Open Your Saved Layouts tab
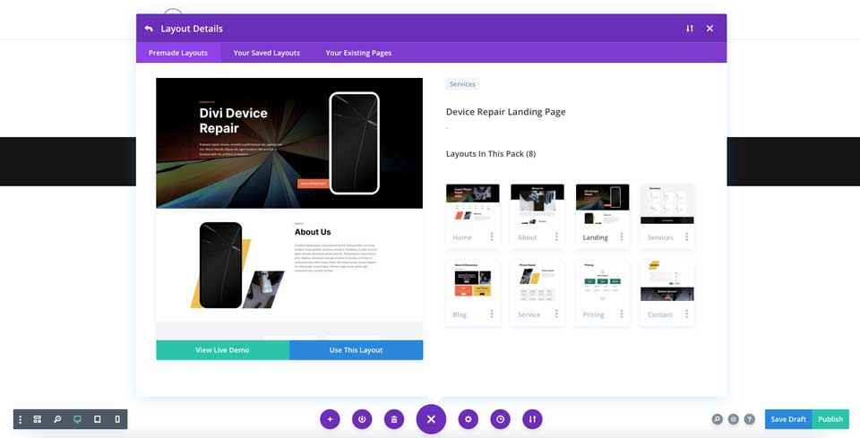The height and width of the screenshot is (438, 860). [x=267, y=53]
